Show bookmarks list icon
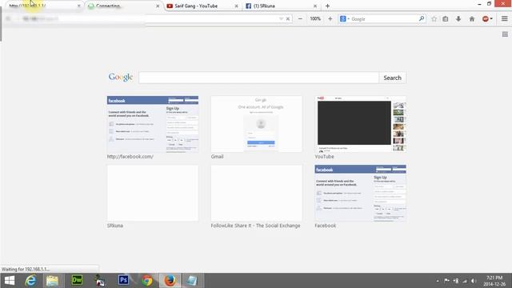The width and height of the screenshot is (512, 288). (446, 19)
